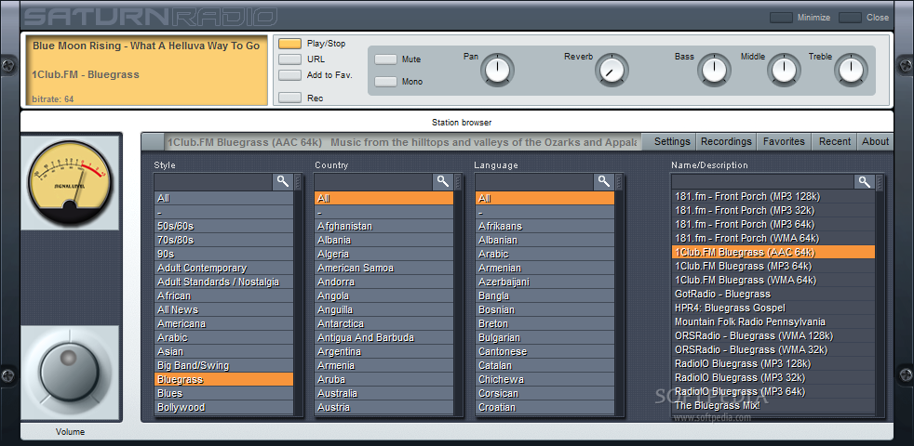Select Austria in the Country list
This screenshot has height=446, width=914.
pyautogui.click(x=384, y=408)
